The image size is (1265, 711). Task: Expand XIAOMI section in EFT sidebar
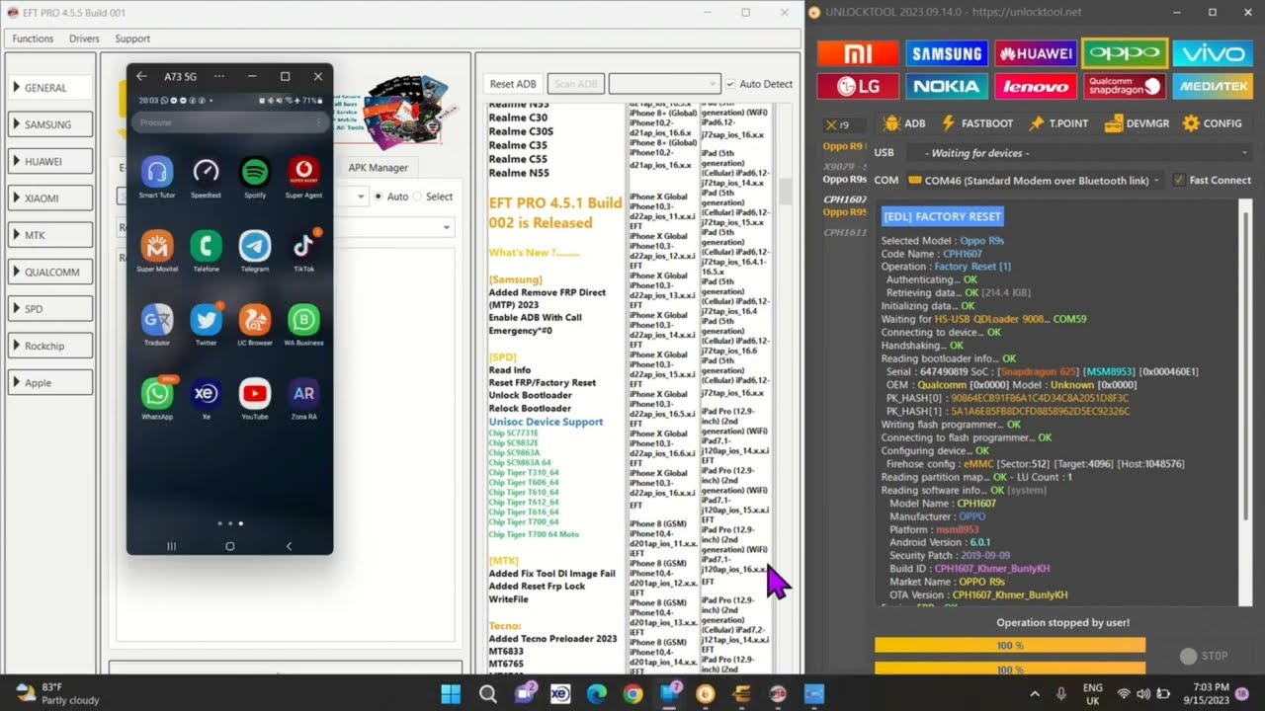pos(50,197)
